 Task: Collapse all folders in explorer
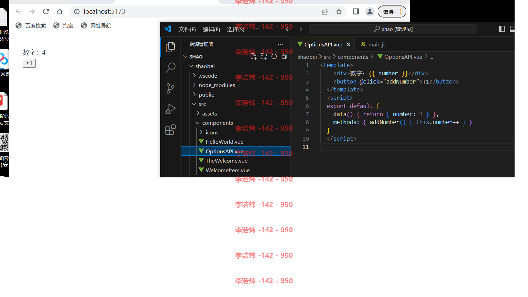tap(284, 57)
